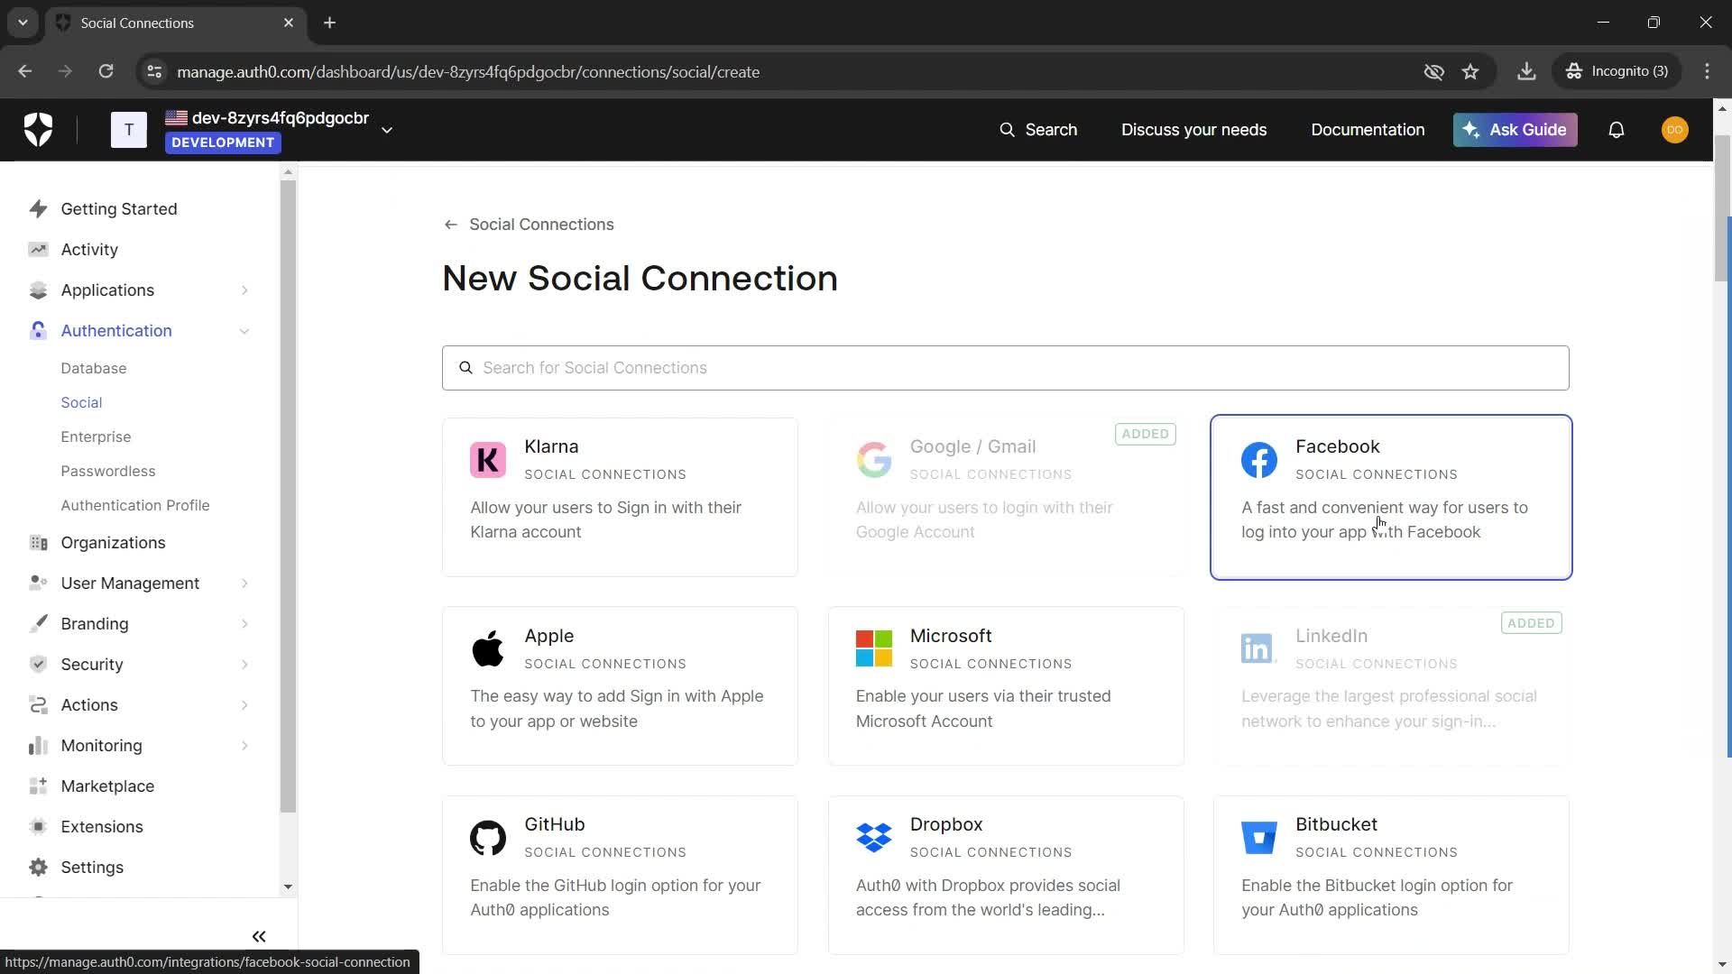Expand the tenant switcher chevron
The image size is (1732, 974).
(387, 130)
